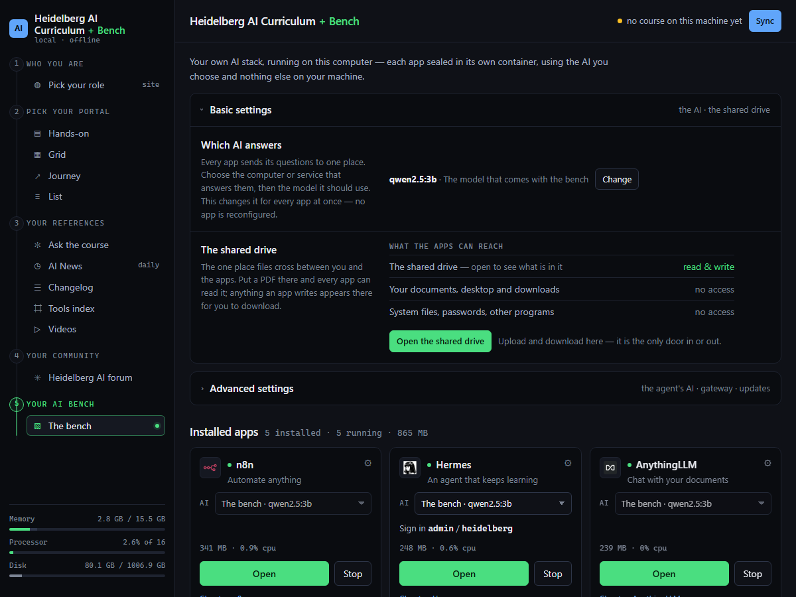796x597 pixels.
Task: Open Ask the course
Action: pos(96,245)
